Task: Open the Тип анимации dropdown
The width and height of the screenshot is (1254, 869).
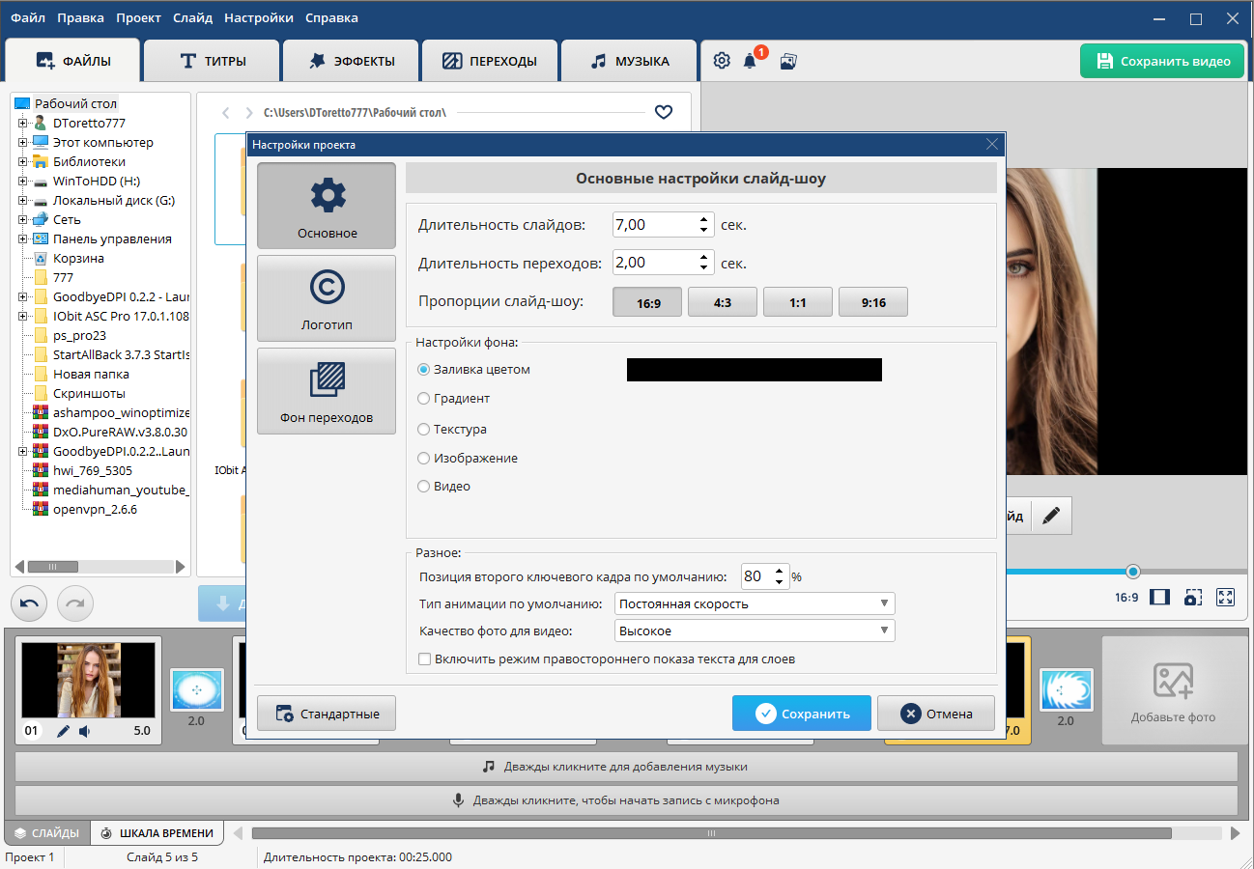Action: tap(754, 603)
